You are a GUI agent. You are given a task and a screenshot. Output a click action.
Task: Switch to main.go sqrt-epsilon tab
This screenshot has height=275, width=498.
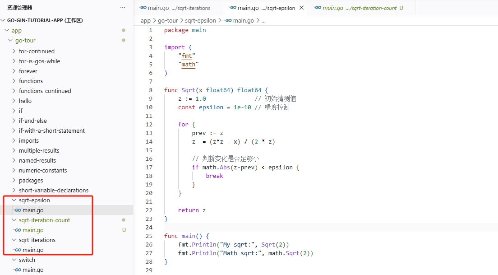click(x=266, y=8)
